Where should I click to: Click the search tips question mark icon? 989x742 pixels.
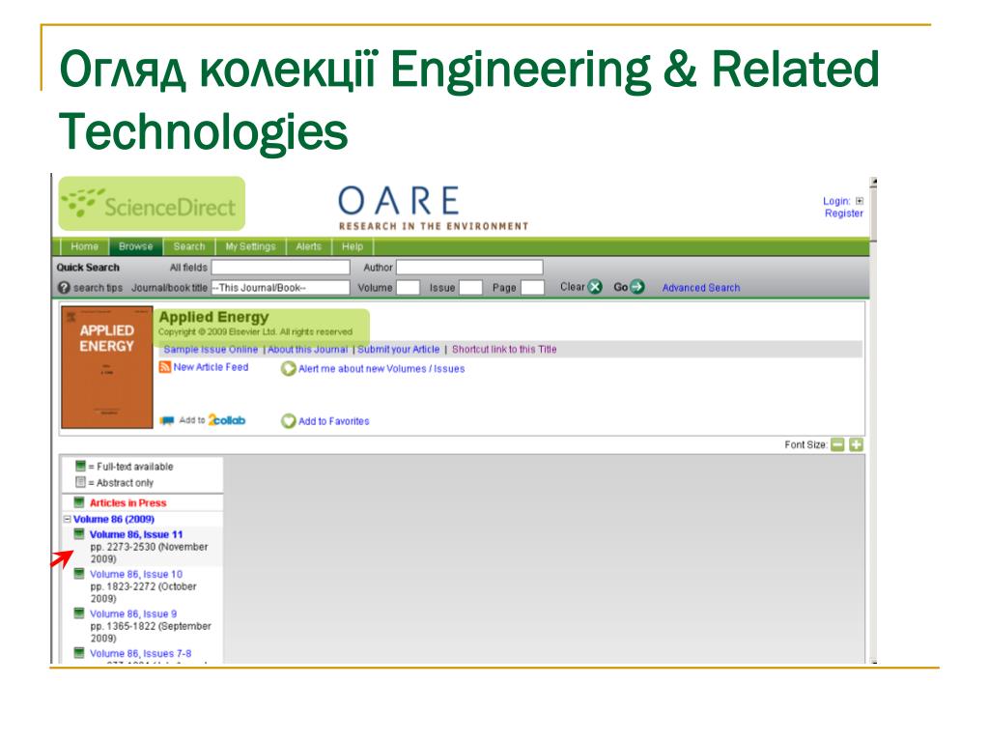coord(64,288)
